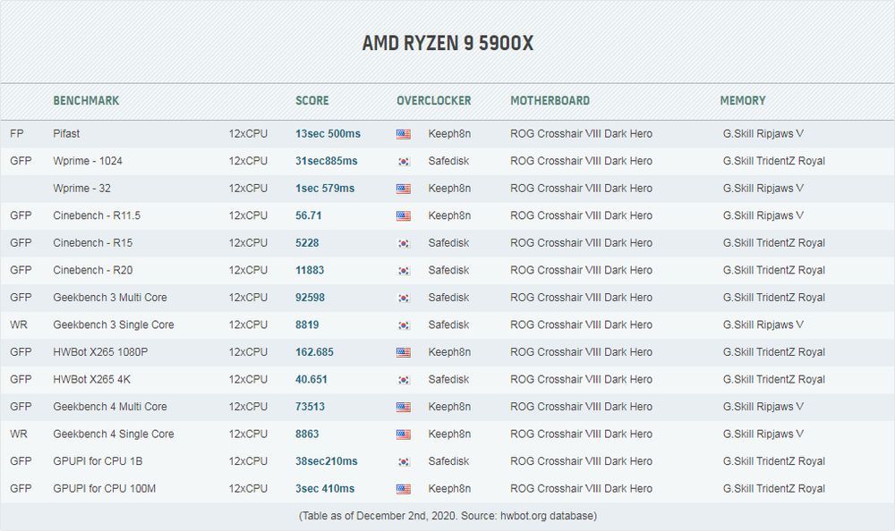Click the MOTHERBOARD column header
Image resolution: width=895 pixels, height=531 pixels.
pyautogui.click(x=550, y=101)
